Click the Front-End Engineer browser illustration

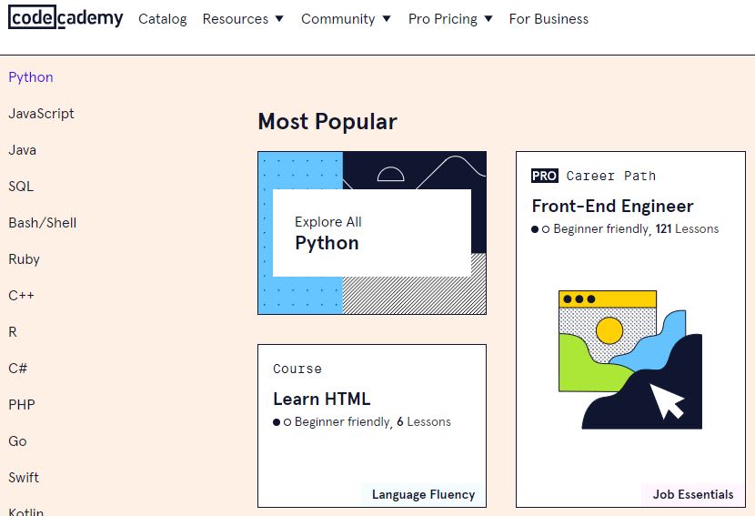pos(630,359)
